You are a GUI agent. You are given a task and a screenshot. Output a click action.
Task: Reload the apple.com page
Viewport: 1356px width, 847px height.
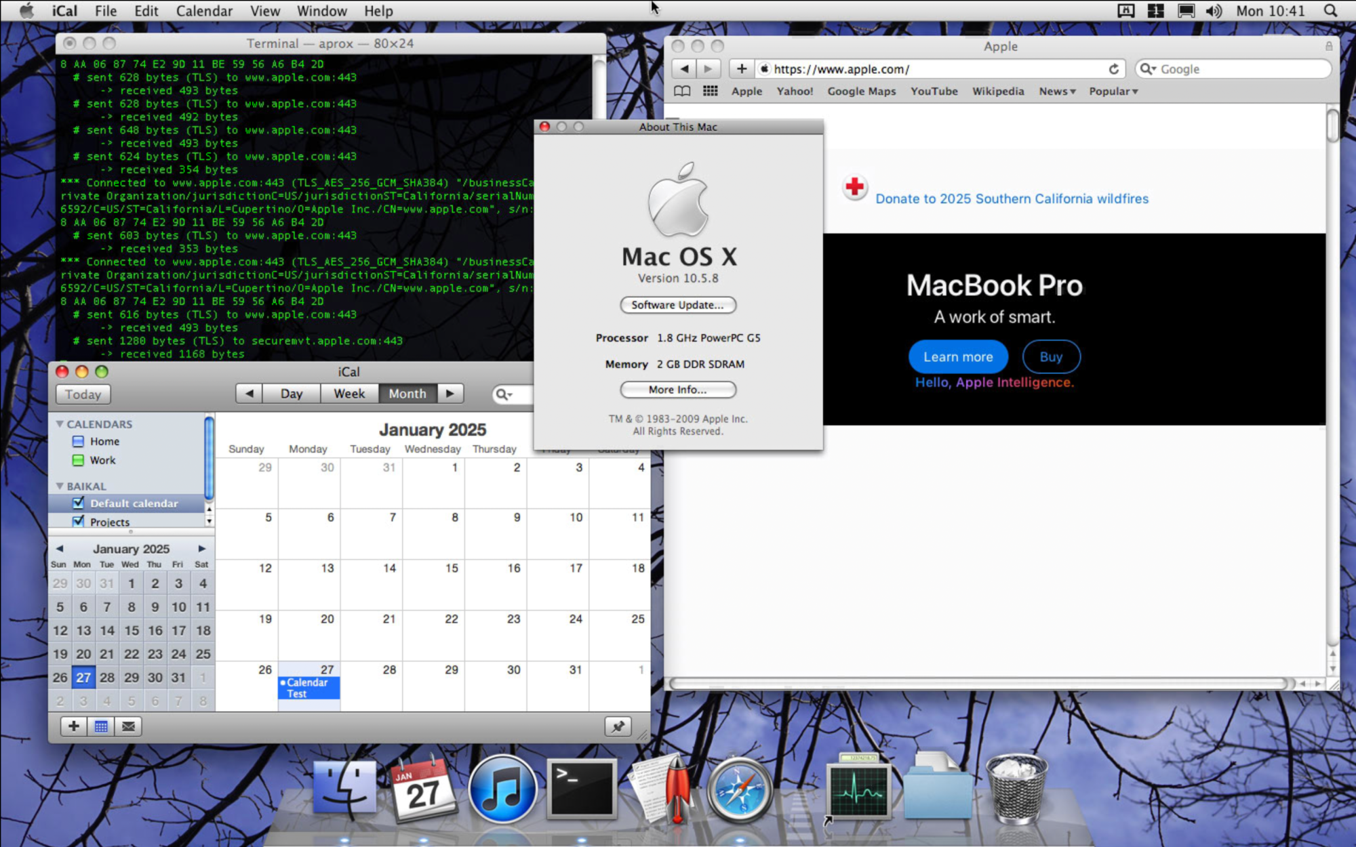[1113, 69]
